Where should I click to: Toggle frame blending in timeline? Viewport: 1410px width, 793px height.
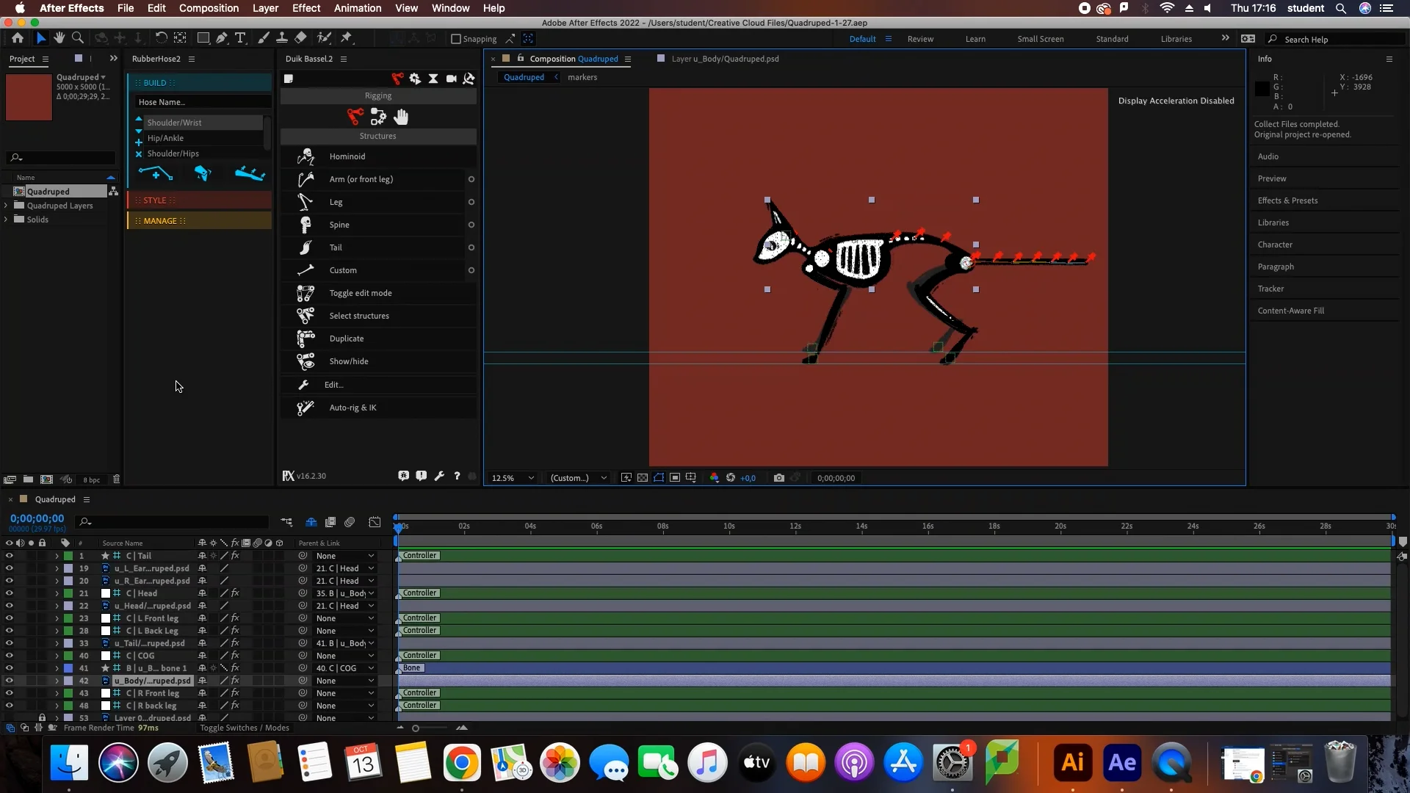pos(330,522)
